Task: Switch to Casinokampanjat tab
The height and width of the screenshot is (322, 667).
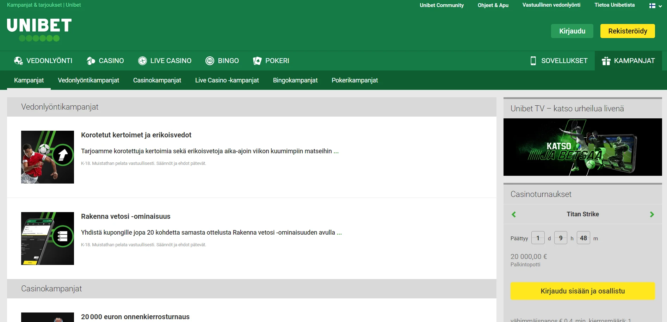Action: [157, 80]
